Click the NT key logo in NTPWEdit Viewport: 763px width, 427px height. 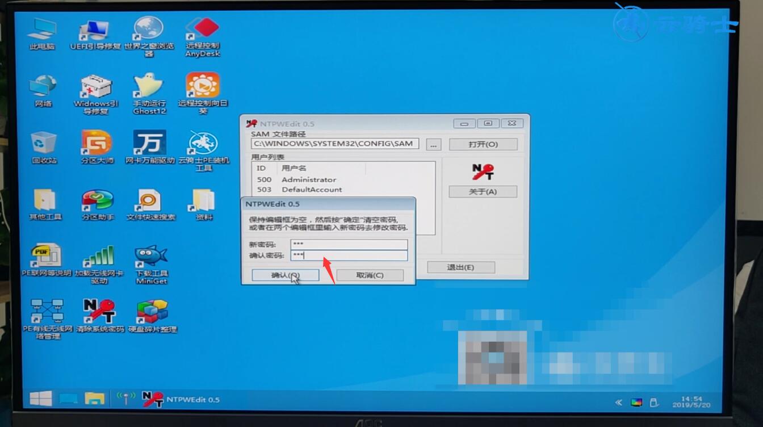point(483,171)
